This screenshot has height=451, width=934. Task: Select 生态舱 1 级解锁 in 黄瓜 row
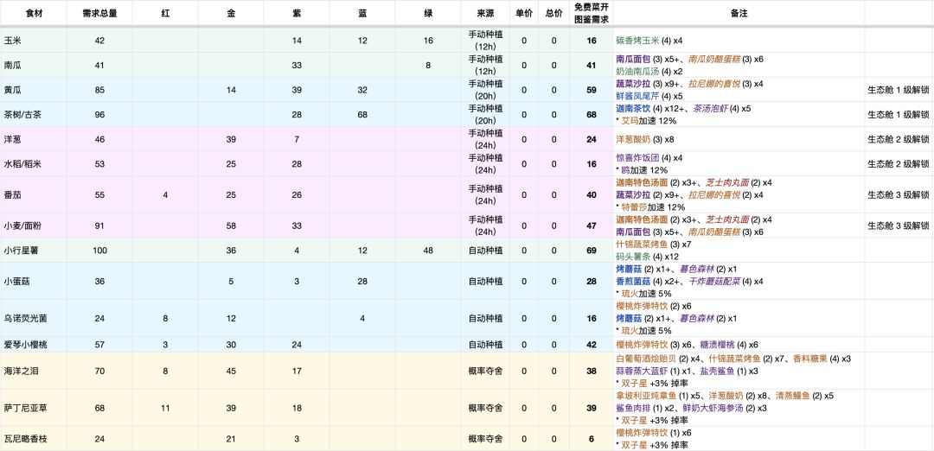tap(899, 90)
